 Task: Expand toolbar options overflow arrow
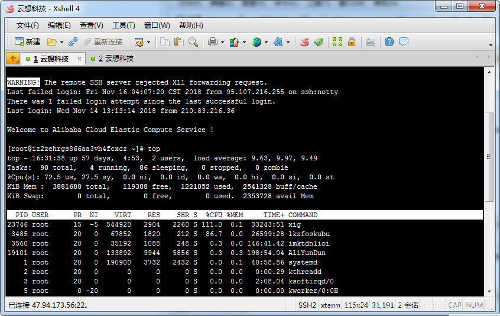491,45
